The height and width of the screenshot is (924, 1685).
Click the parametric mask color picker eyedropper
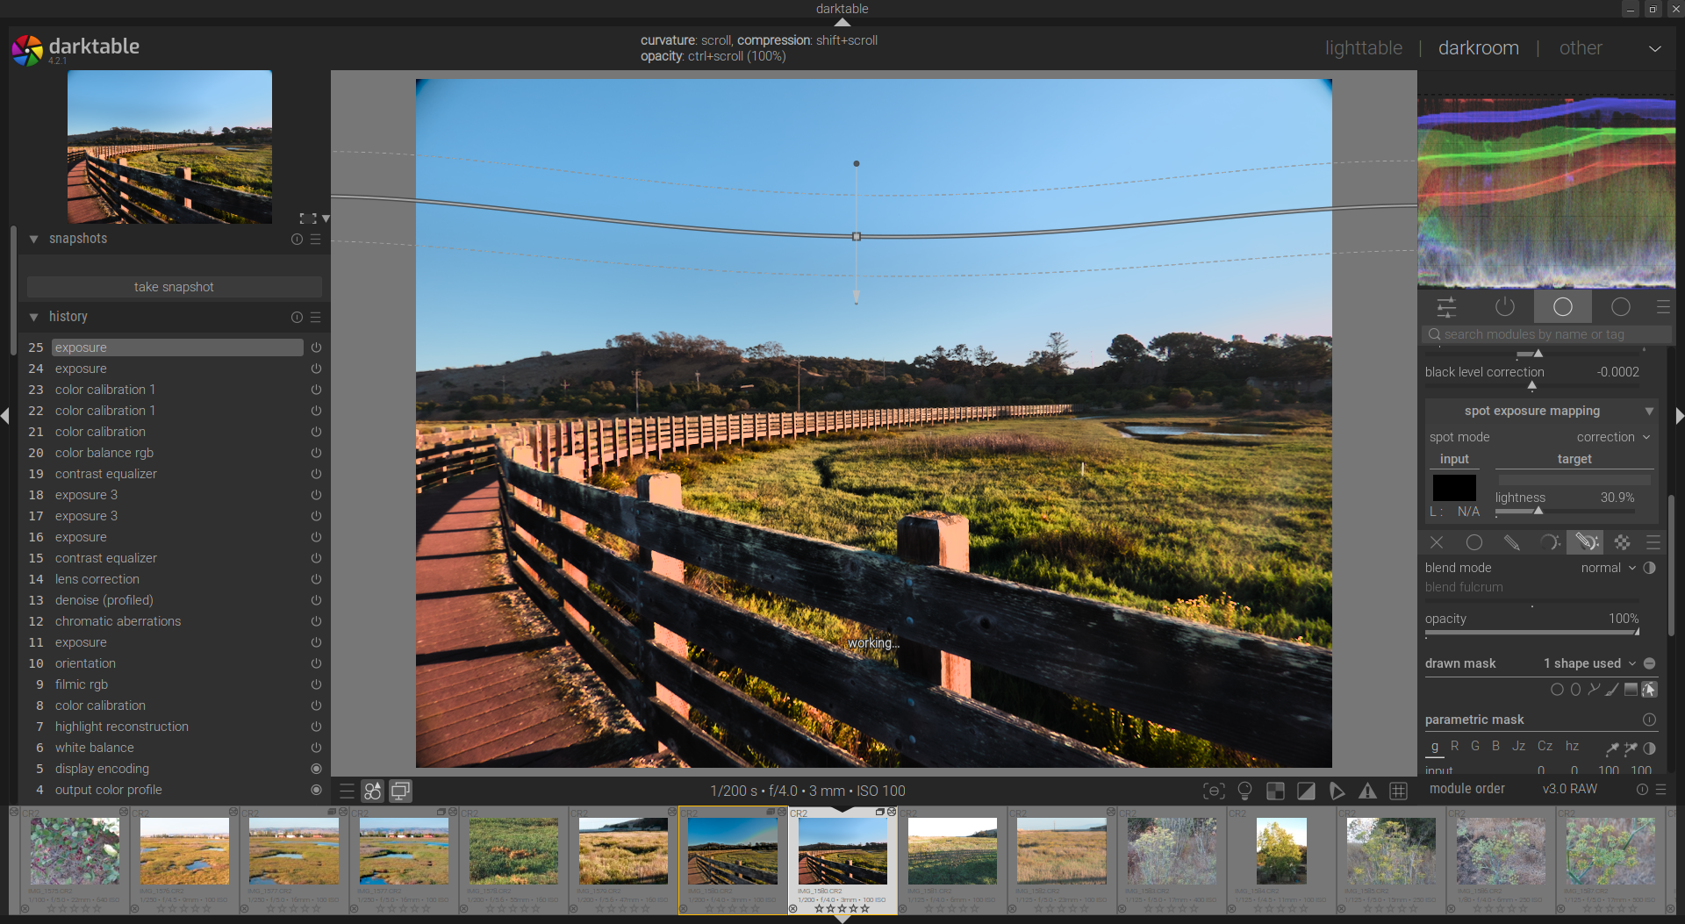[x=1612, y=749]
